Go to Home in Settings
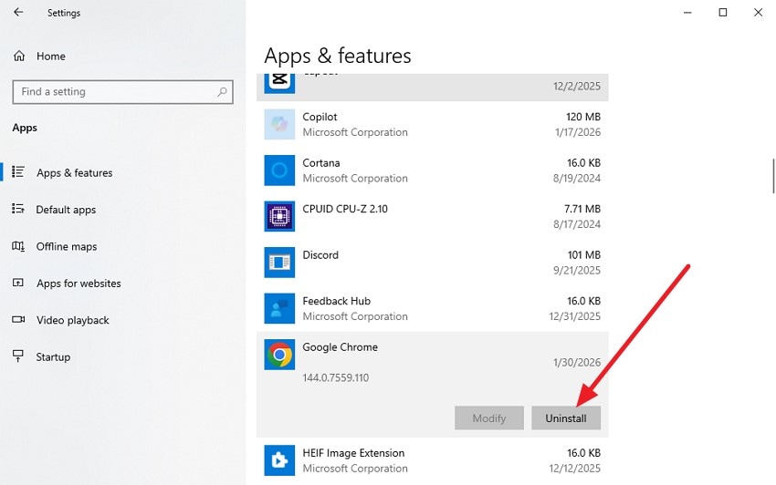 [50, 56]
